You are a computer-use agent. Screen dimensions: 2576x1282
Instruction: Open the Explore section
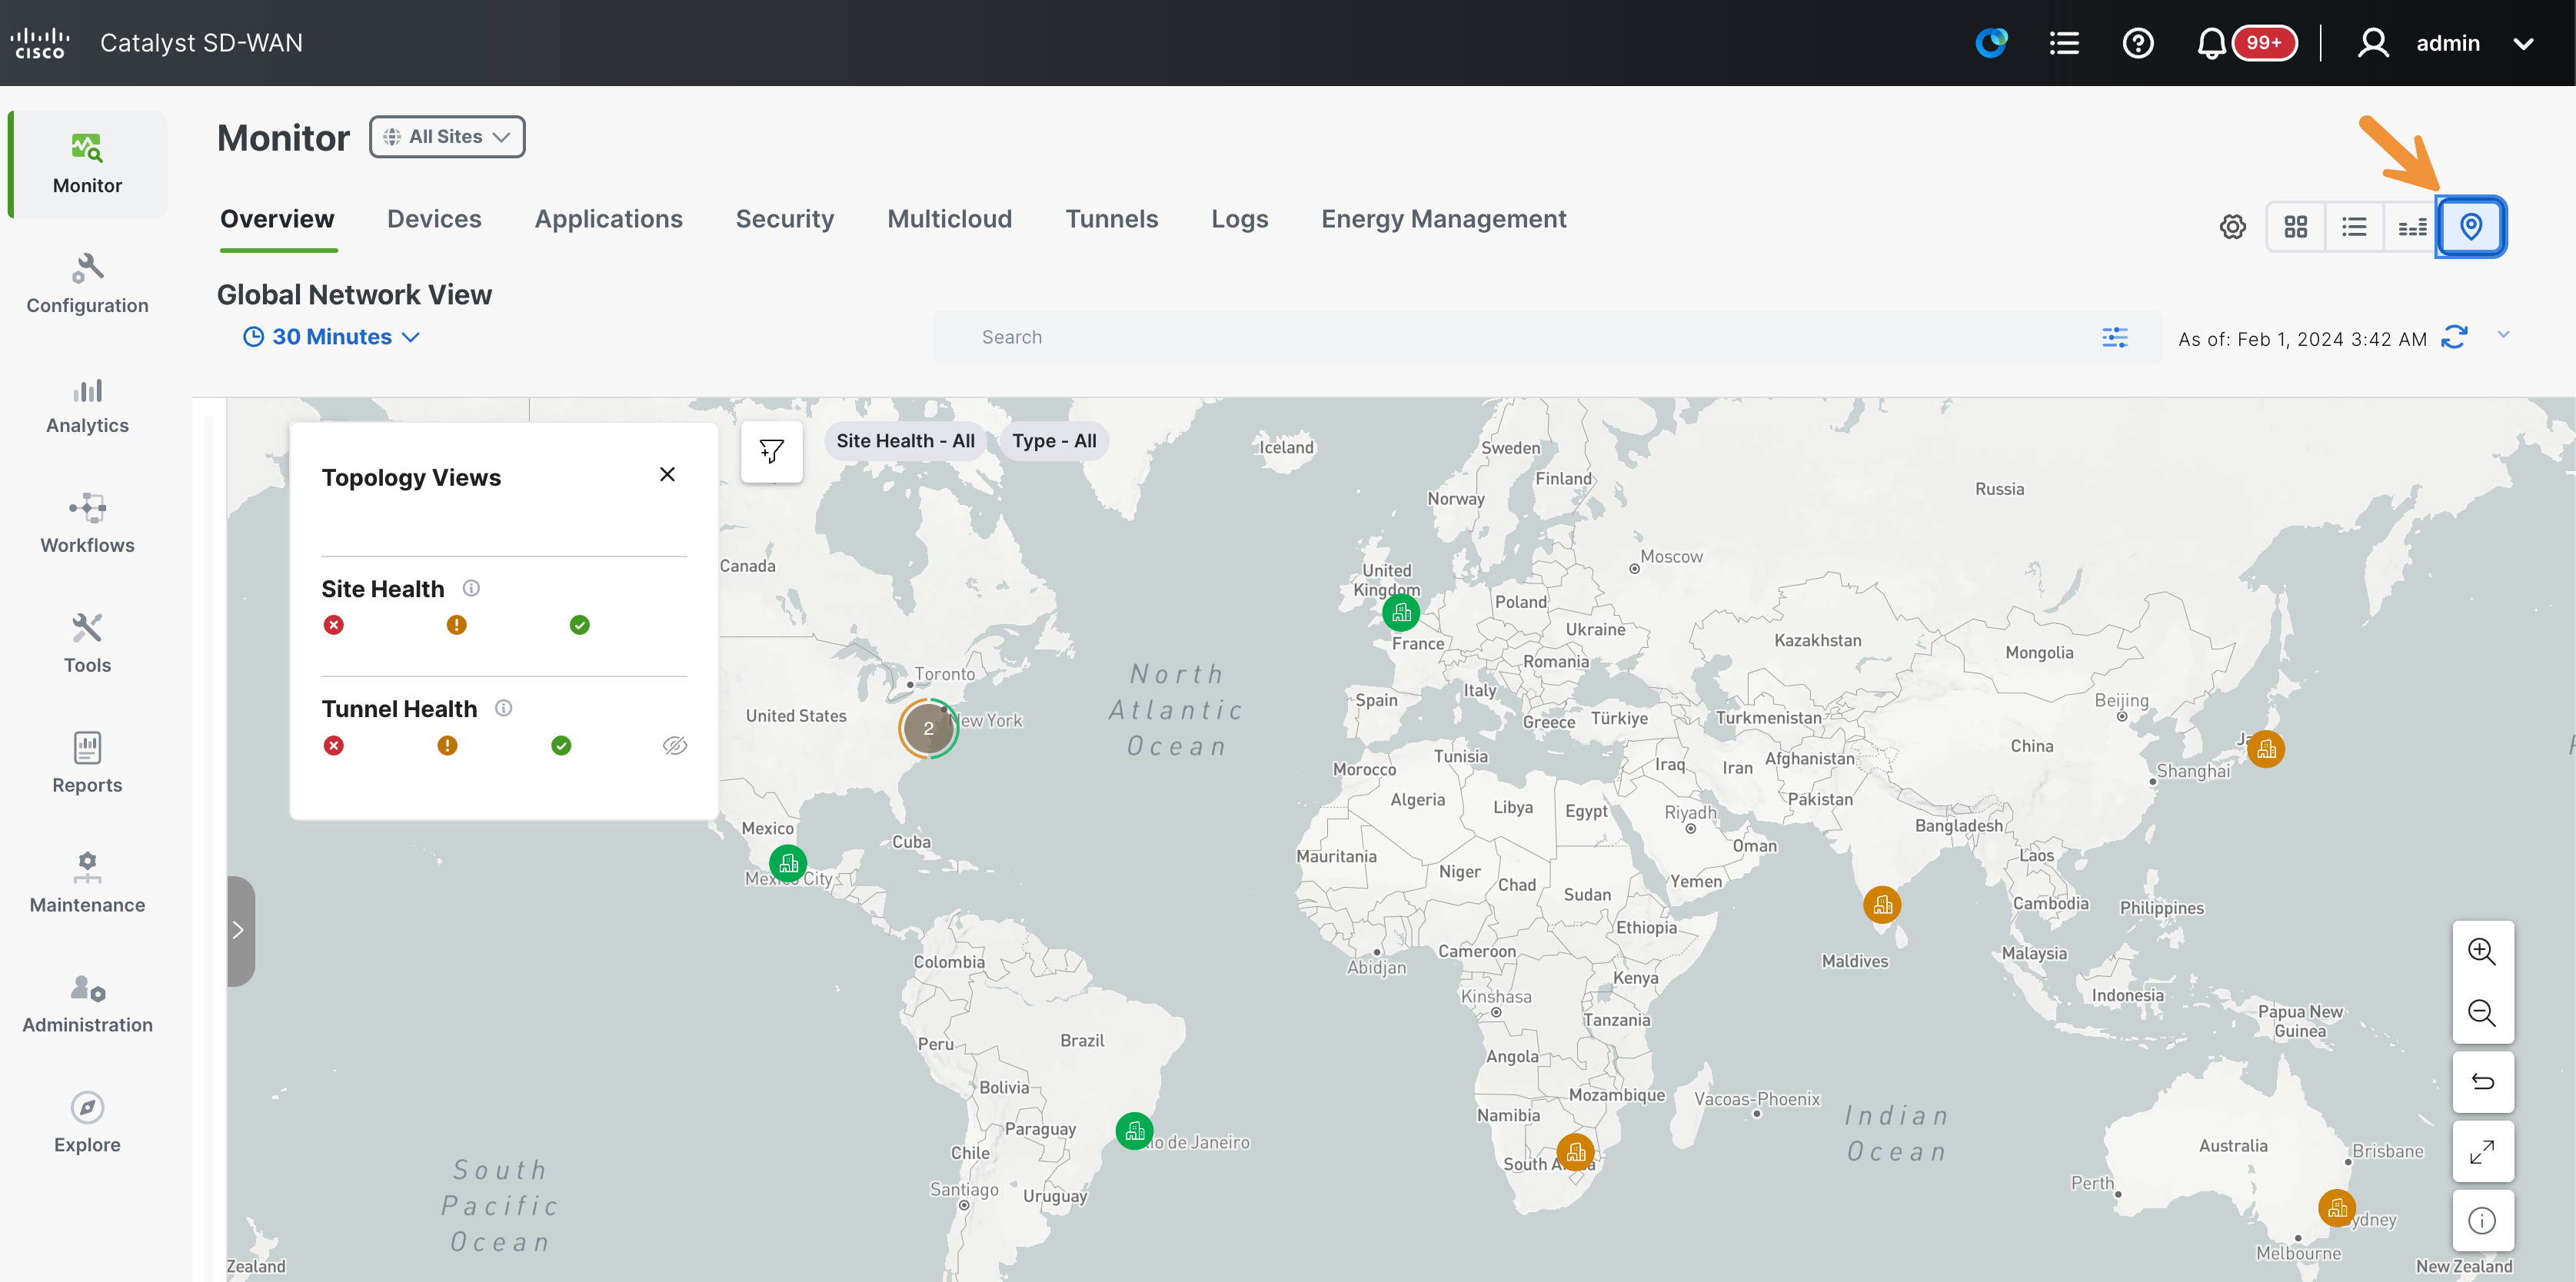click(87, 1123)
